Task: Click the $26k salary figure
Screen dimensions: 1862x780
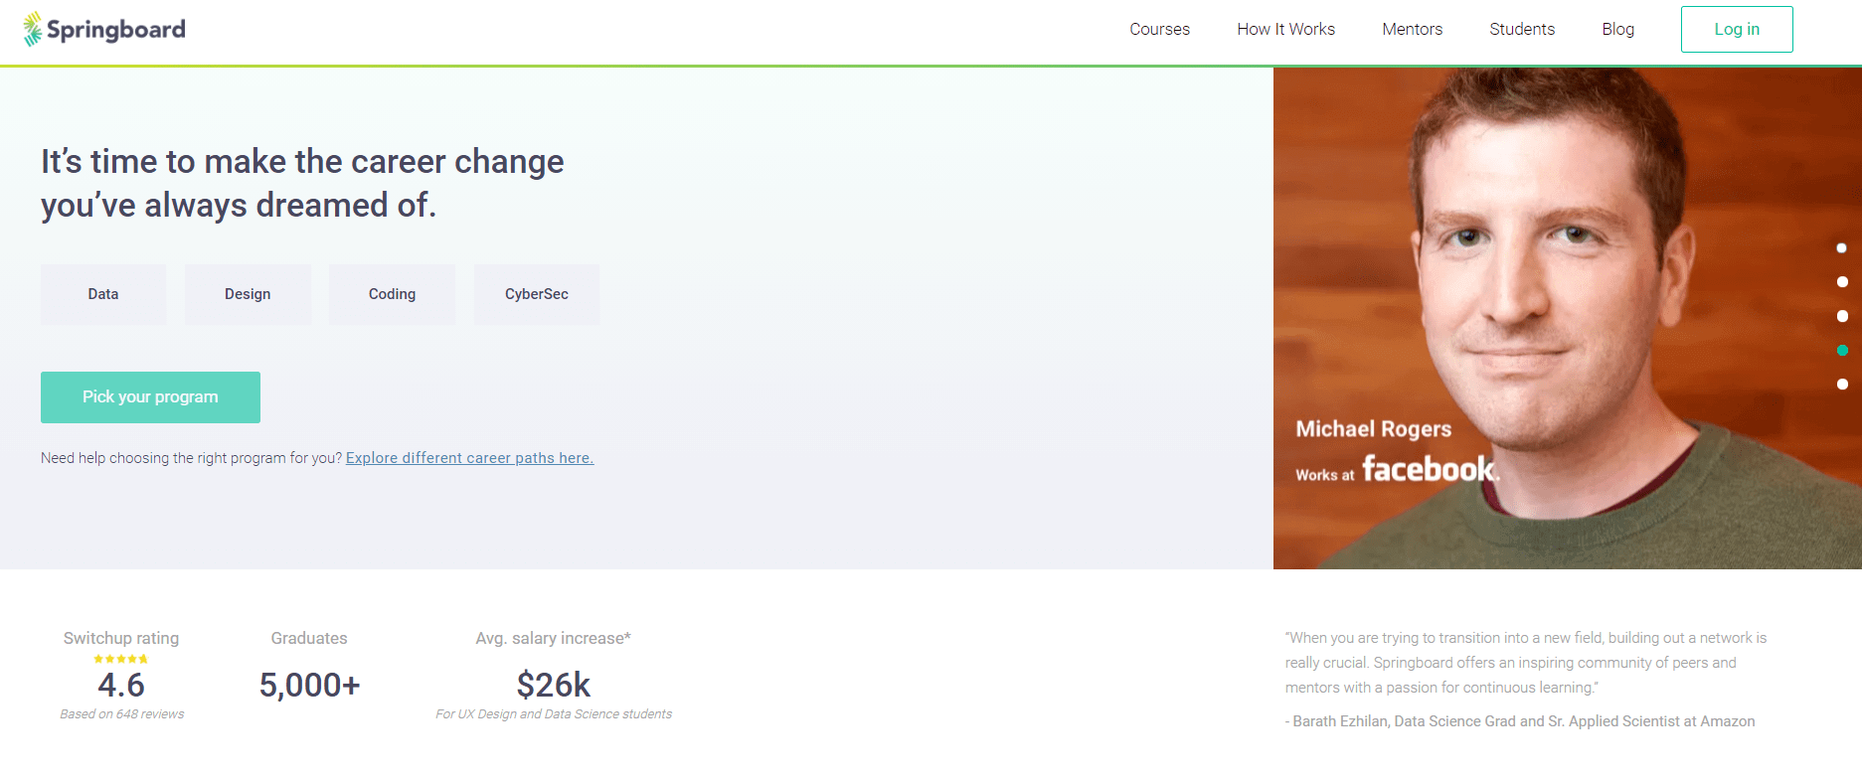Action: point(554,685)
